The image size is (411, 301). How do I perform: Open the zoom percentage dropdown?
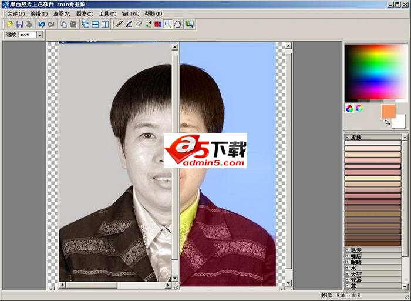39,35
